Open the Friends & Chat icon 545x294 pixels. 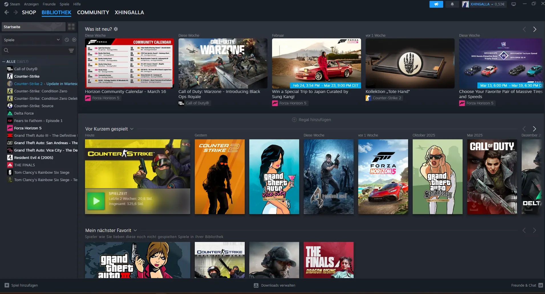click(540, 285)
